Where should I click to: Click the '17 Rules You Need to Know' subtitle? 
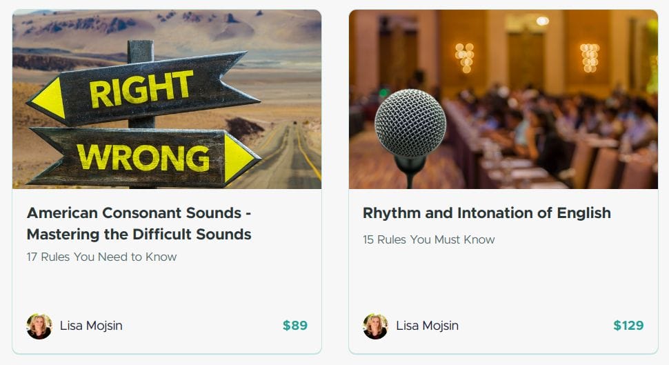101,257
